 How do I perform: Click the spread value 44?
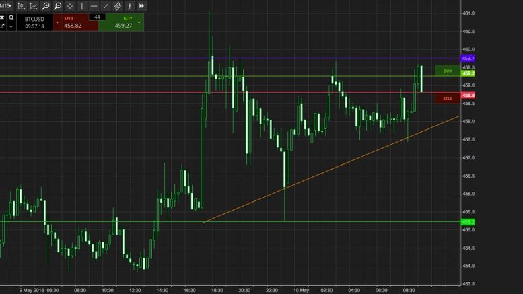[97, 17]
